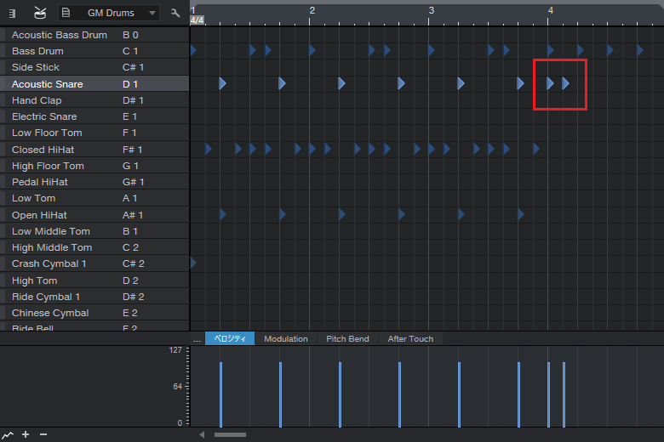Click the drum view icon

click(40, 13)
